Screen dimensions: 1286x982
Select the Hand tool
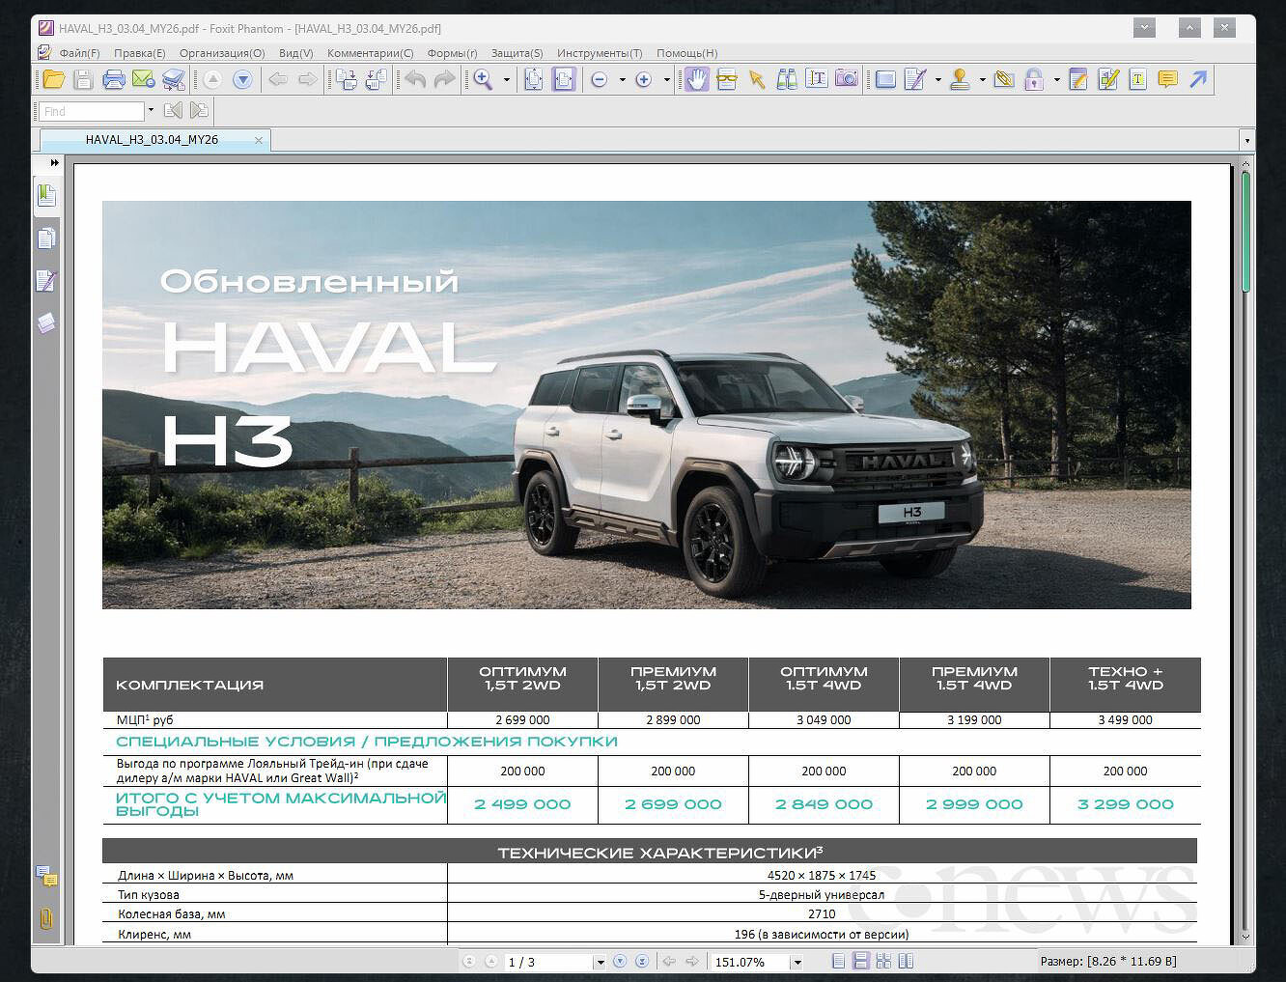(696, 80)
